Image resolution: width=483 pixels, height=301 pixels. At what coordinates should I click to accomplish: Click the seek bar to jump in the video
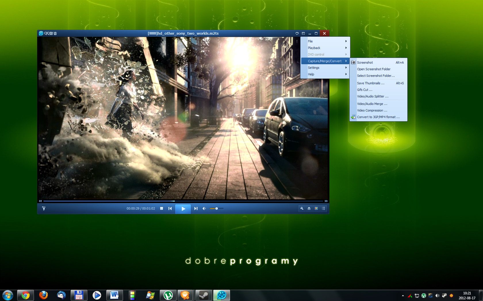coord(183,201)
